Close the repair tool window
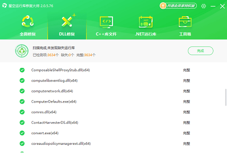Viewport: 227px width, 155px height. 222,6
